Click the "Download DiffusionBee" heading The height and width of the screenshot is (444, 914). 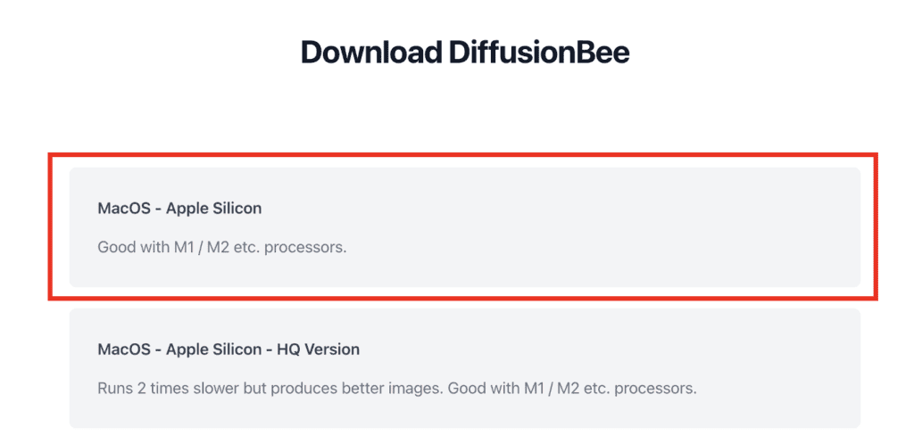465,53
